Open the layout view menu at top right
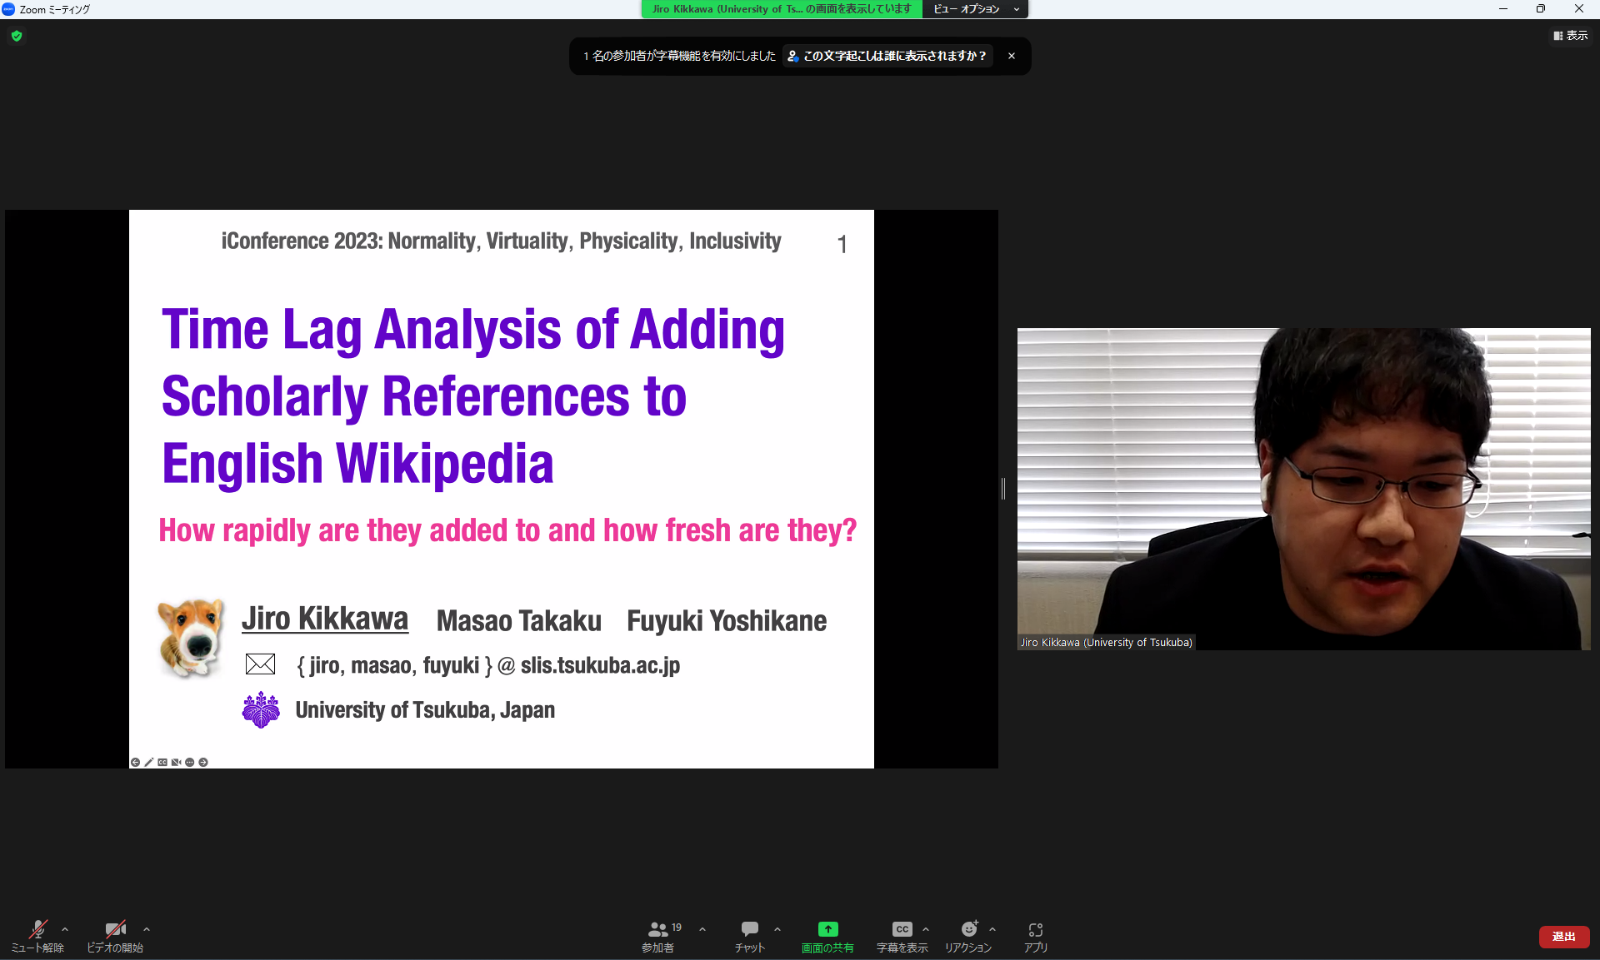 [x=1570, y=36]
